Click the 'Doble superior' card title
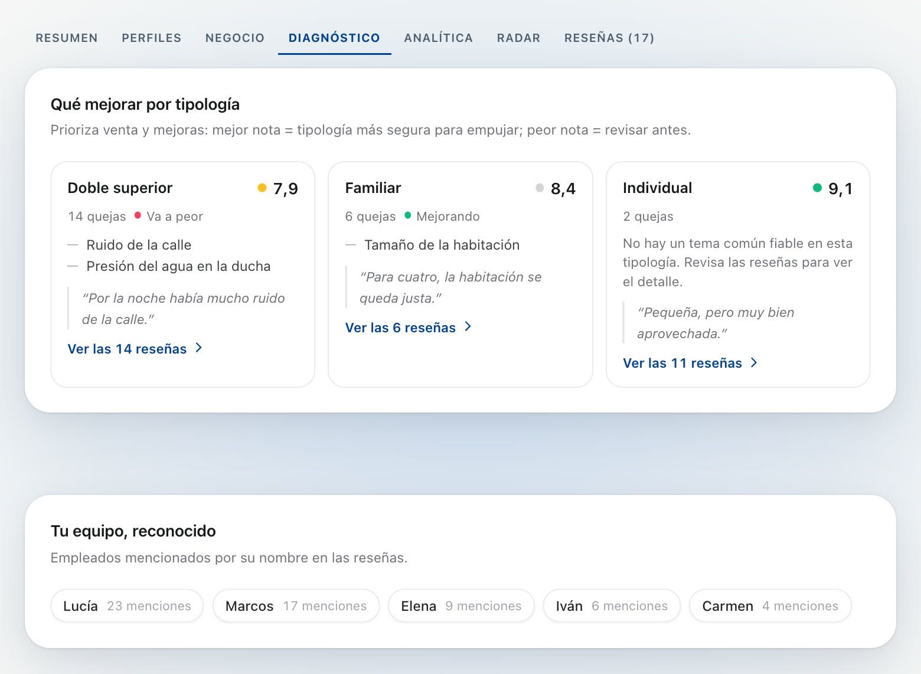Viewport: 921px width, 674px height. [120, 188]
